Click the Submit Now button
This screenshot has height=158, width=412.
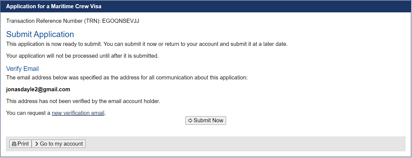point(206,121)
